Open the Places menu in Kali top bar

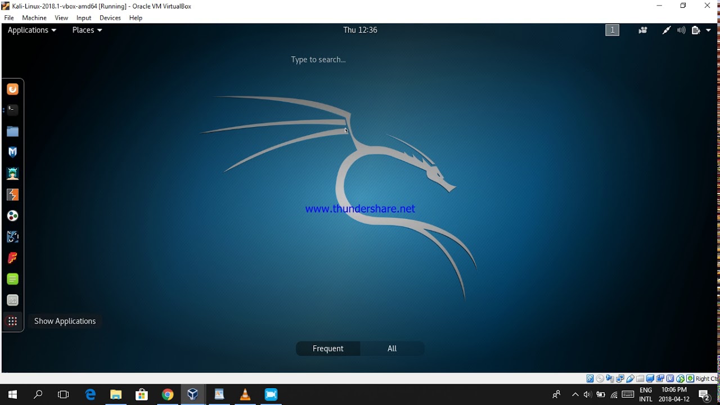87,30
